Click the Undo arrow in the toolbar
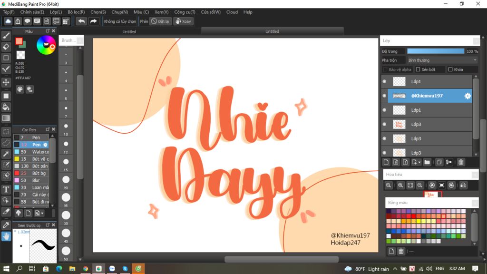Viewport: 487px width, 274px height. (81, 21)
